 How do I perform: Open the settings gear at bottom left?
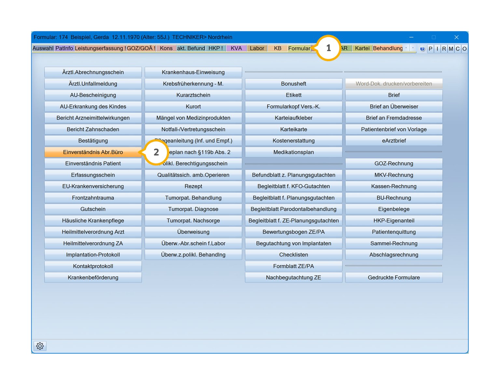coord(40,346)
